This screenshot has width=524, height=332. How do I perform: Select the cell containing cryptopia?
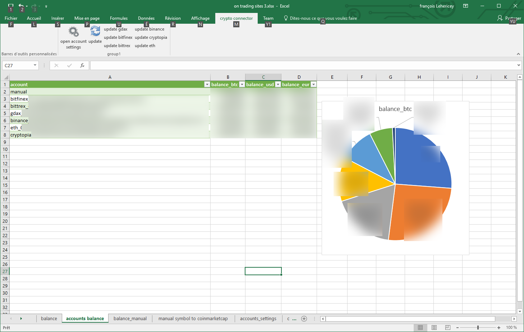click(x=110, y=135)
